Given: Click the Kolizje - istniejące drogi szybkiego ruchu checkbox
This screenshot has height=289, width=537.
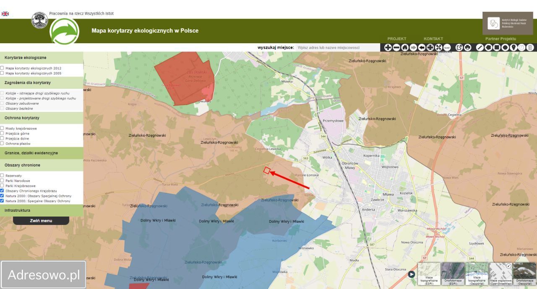Looking at the screenshot, I should 2,93.
